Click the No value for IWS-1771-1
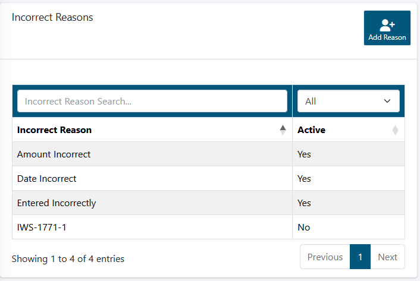The height and width of the screenshot is (281, 420). 304,228
